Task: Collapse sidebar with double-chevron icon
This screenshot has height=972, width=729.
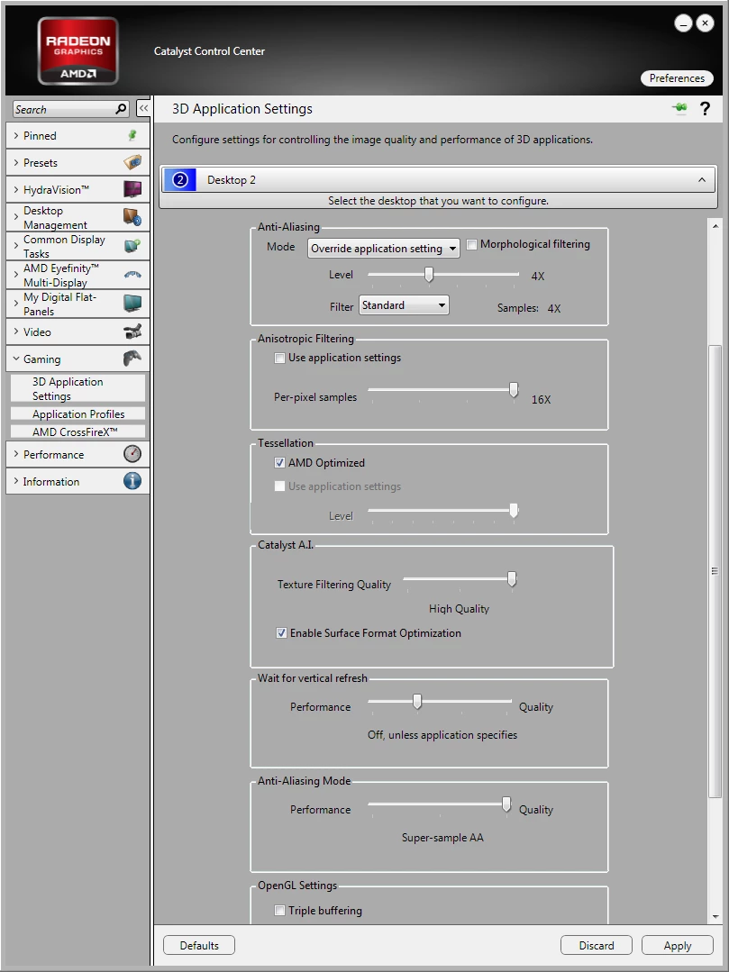Action: (143, 108)
